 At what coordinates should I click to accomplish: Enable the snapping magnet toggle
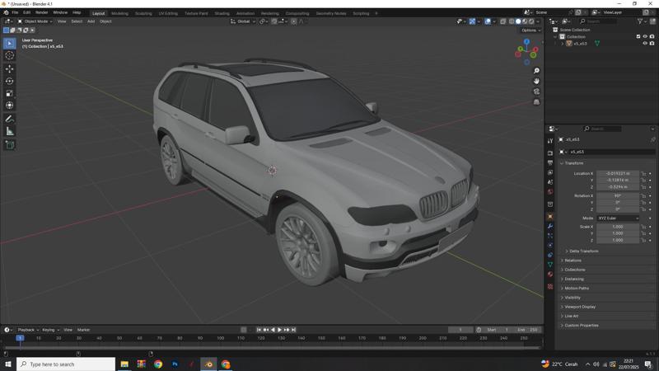coord(274,21)
